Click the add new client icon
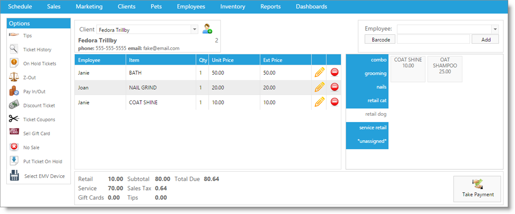This screenshot has width=515, height=214. (207, 29)
